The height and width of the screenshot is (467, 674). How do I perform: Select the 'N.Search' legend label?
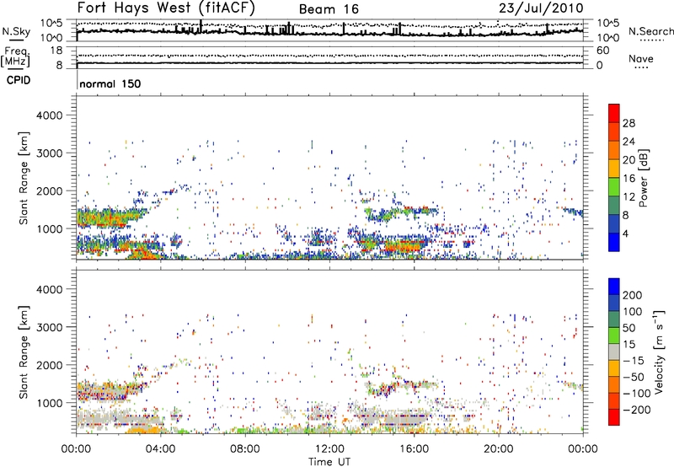tap(650, 31)
